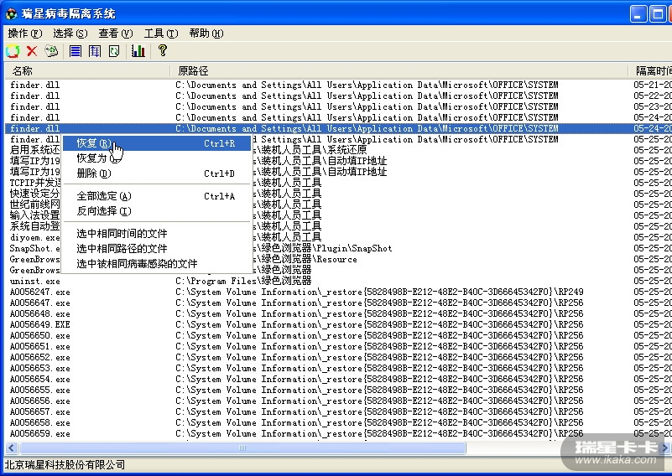The image size is (672, 476).
Task: Sort by the 原路径 column header
Action: (x=399, y=70)
